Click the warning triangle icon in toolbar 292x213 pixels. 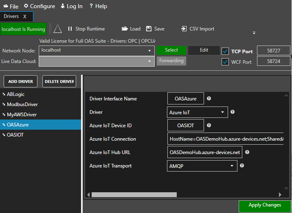coord(57,29)
